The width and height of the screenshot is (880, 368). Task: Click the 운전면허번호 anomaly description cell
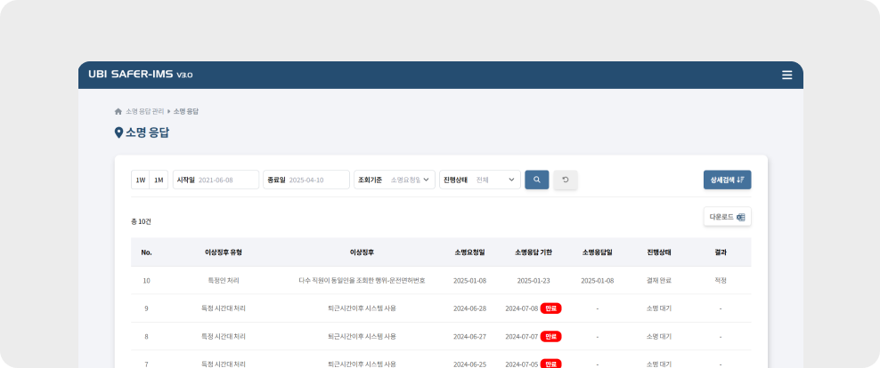[362, 281]
